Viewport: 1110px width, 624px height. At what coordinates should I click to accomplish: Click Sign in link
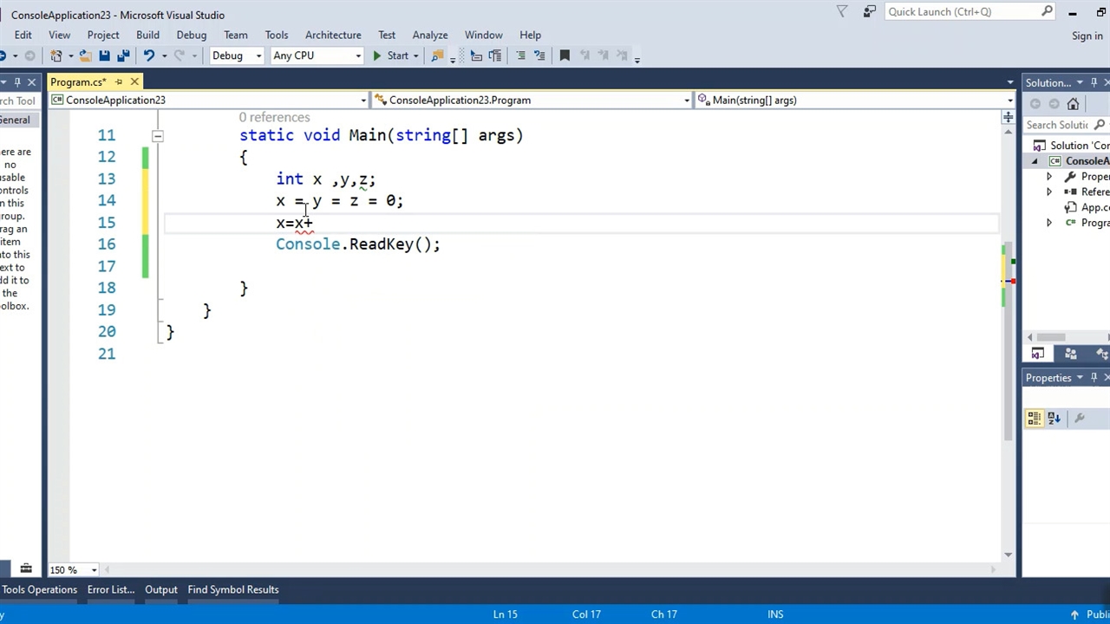coord(1087,36)
